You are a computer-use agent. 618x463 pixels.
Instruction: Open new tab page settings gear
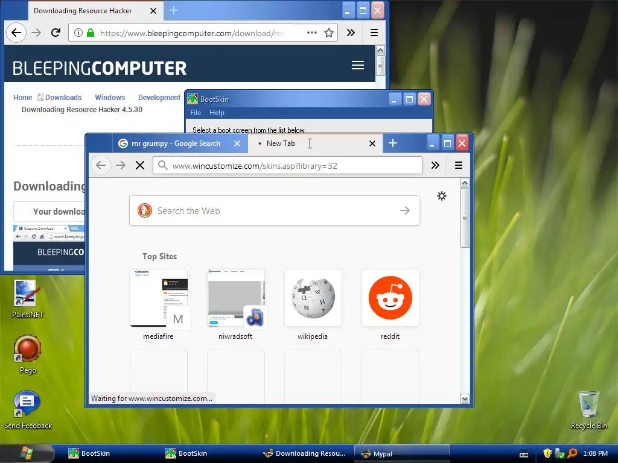pos(441,196)
